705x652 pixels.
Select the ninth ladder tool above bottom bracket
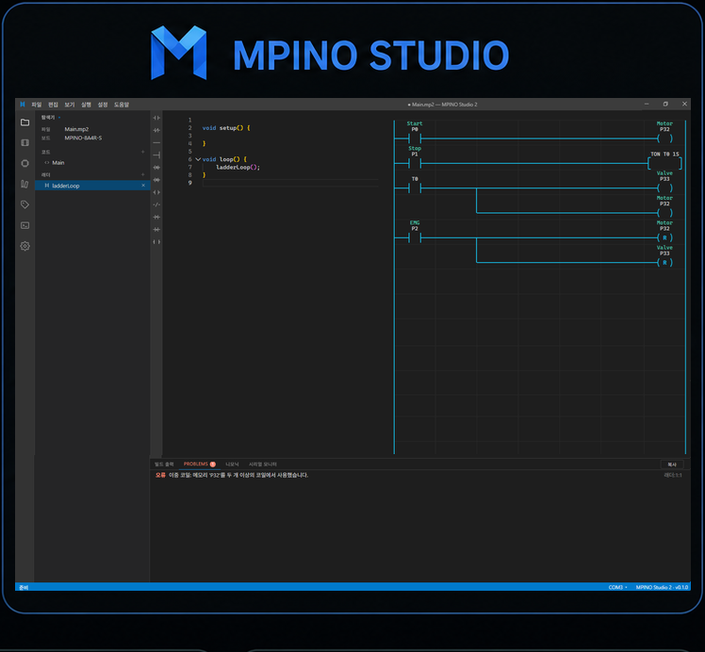[x=156, y=217]
